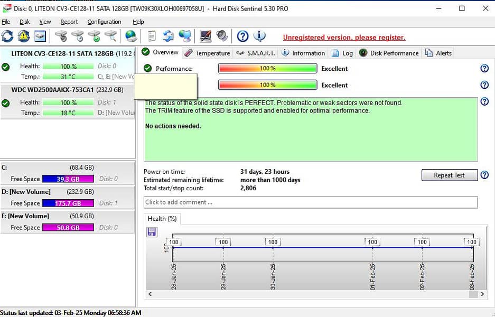Click the globe icon in the toolbar
This screenshot has width=495, height=317.
[x=131, y=36]
